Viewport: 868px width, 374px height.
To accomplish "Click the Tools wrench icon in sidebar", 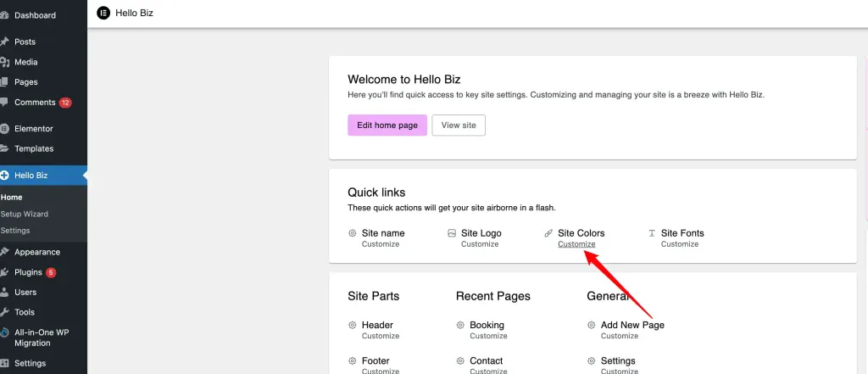I will pyautogui.click(x=4, y=312).
